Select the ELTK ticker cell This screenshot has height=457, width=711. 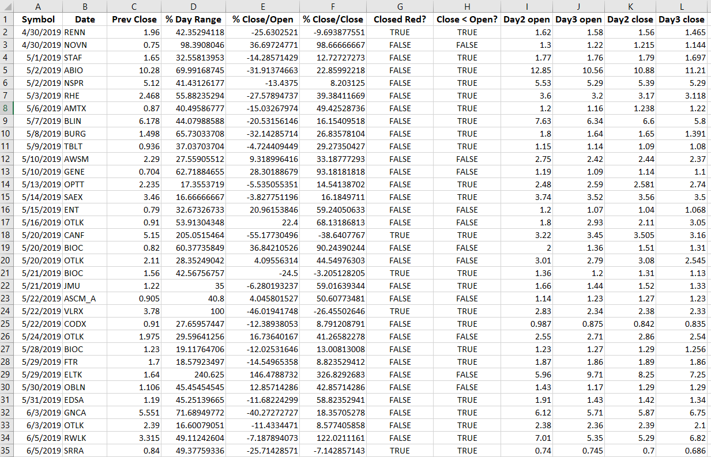pos(84,375)
